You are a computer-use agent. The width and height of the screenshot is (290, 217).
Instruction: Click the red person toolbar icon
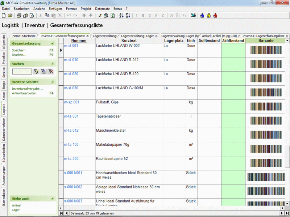tap(215, 16)
